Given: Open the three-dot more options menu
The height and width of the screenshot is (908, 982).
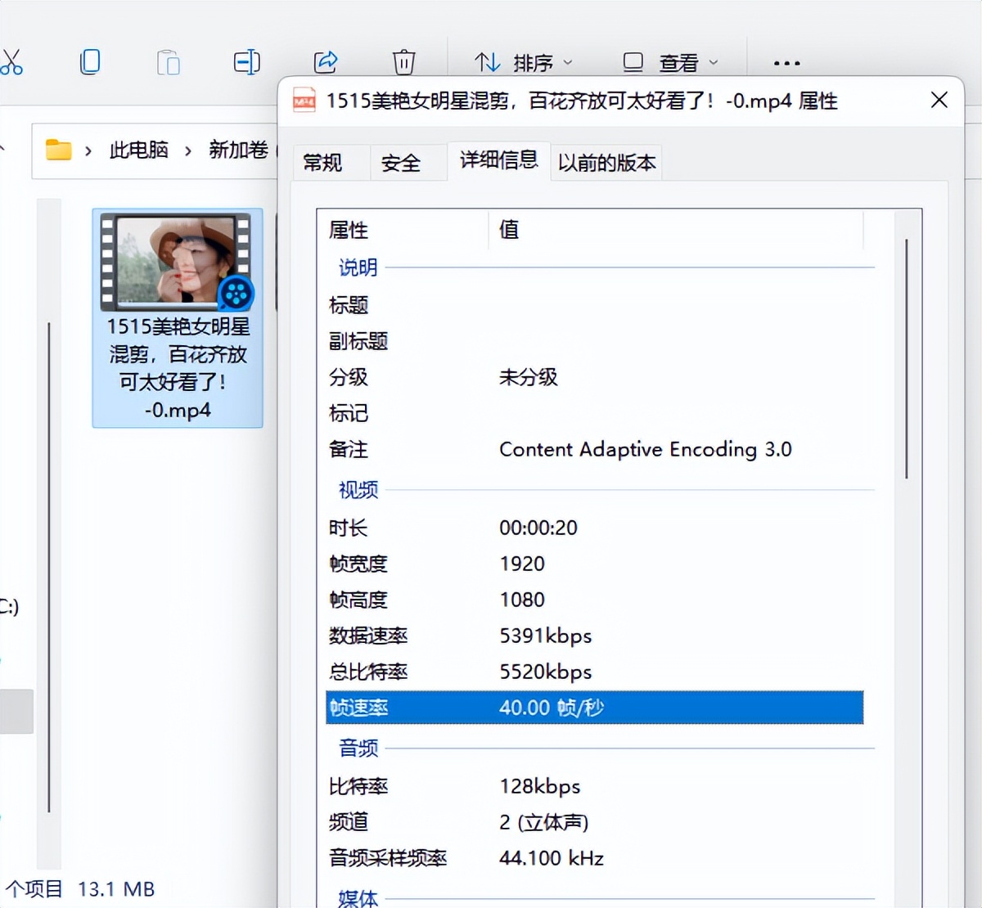Looking at the screenshot, I should tap(786, 63).
